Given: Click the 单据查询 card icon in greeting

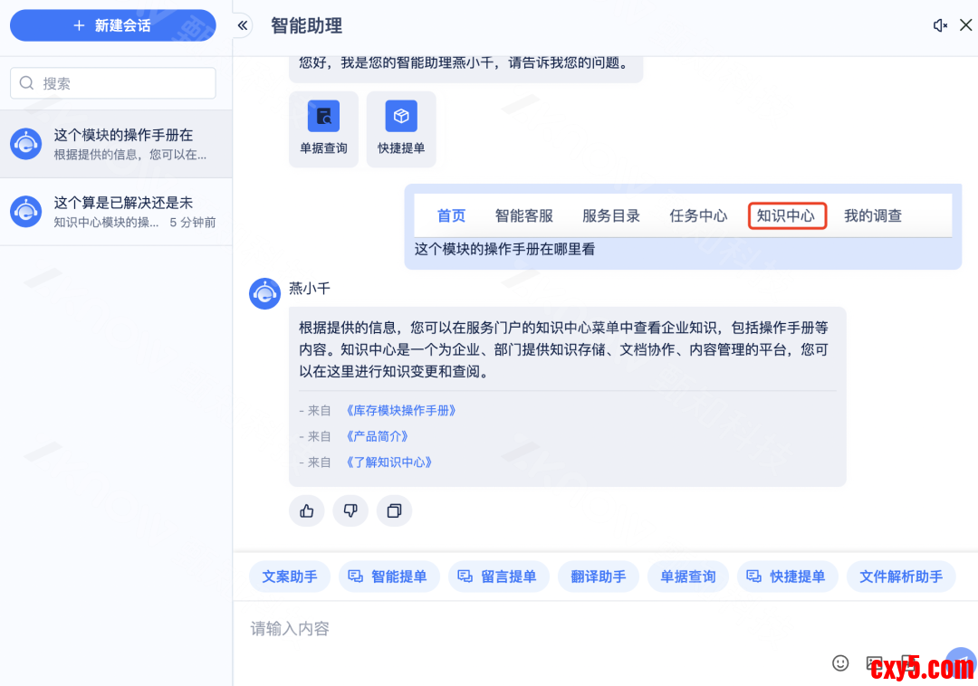Looking at the screenshot, I should (x=323, y=117).
